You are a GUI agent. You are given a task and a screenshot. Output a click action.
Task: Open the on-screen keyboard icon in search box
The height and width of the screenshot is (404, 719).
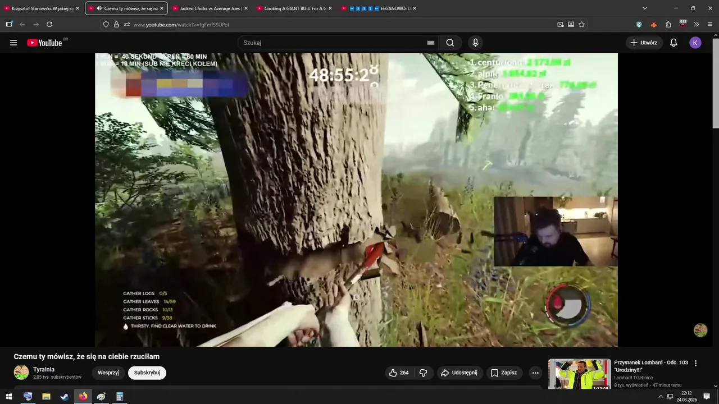click(x=431, y=43)
